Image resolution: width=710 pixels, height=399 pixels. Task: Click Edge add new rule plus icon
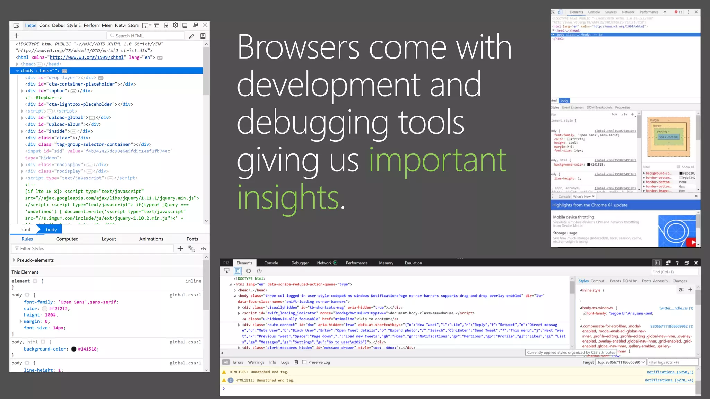pos(690,290)
